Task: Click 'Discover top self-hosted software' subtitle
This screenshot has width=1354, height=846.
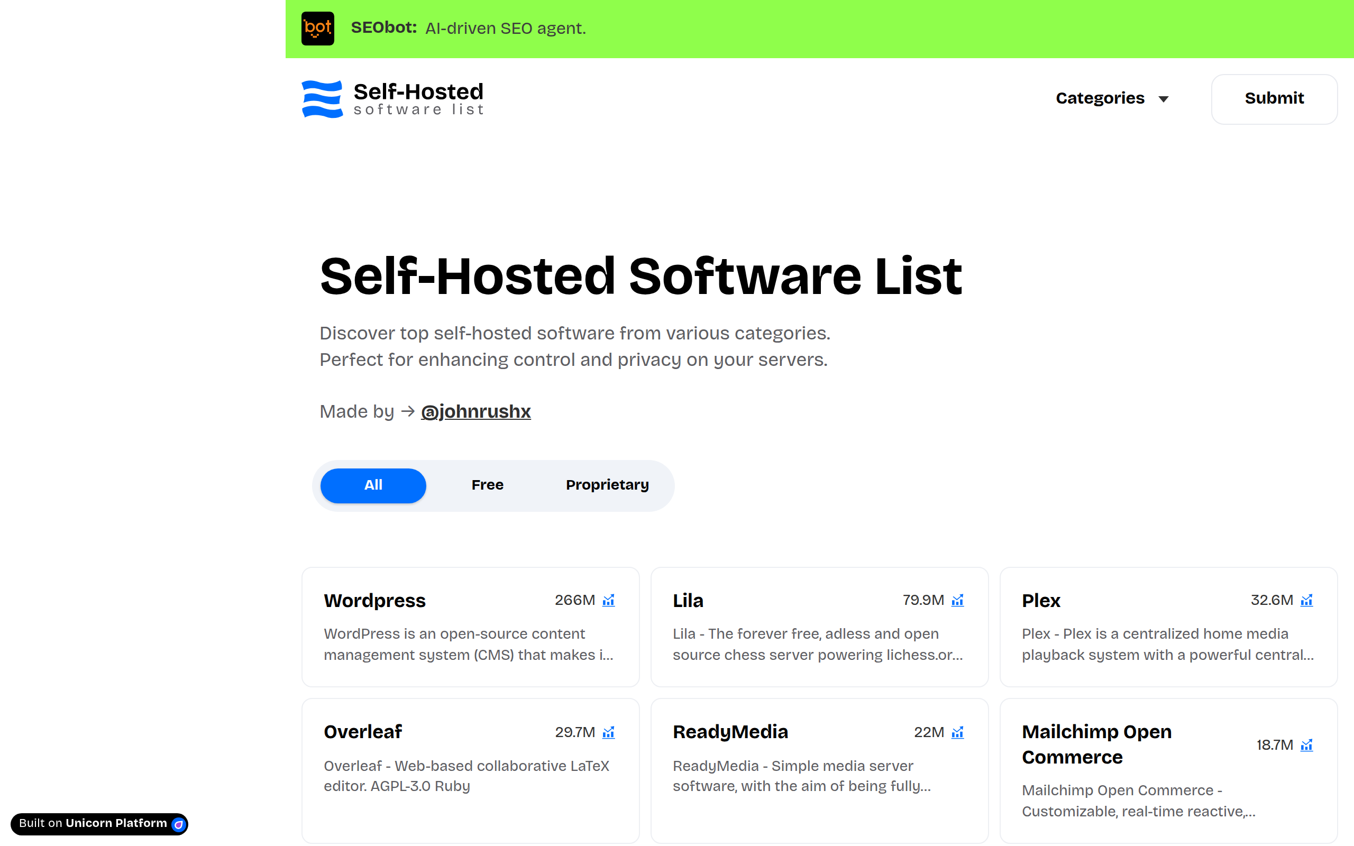Action: [x=574, y=346]
